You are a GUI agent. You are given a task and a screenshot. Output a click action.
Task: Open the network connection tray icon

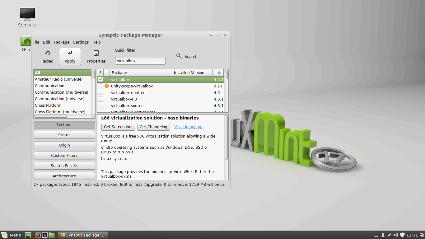point(389,235)
